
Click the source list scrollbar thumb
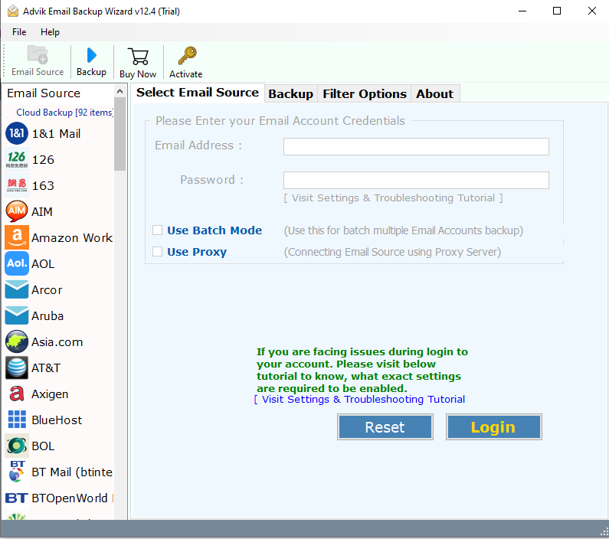click(x=120, y=133)
